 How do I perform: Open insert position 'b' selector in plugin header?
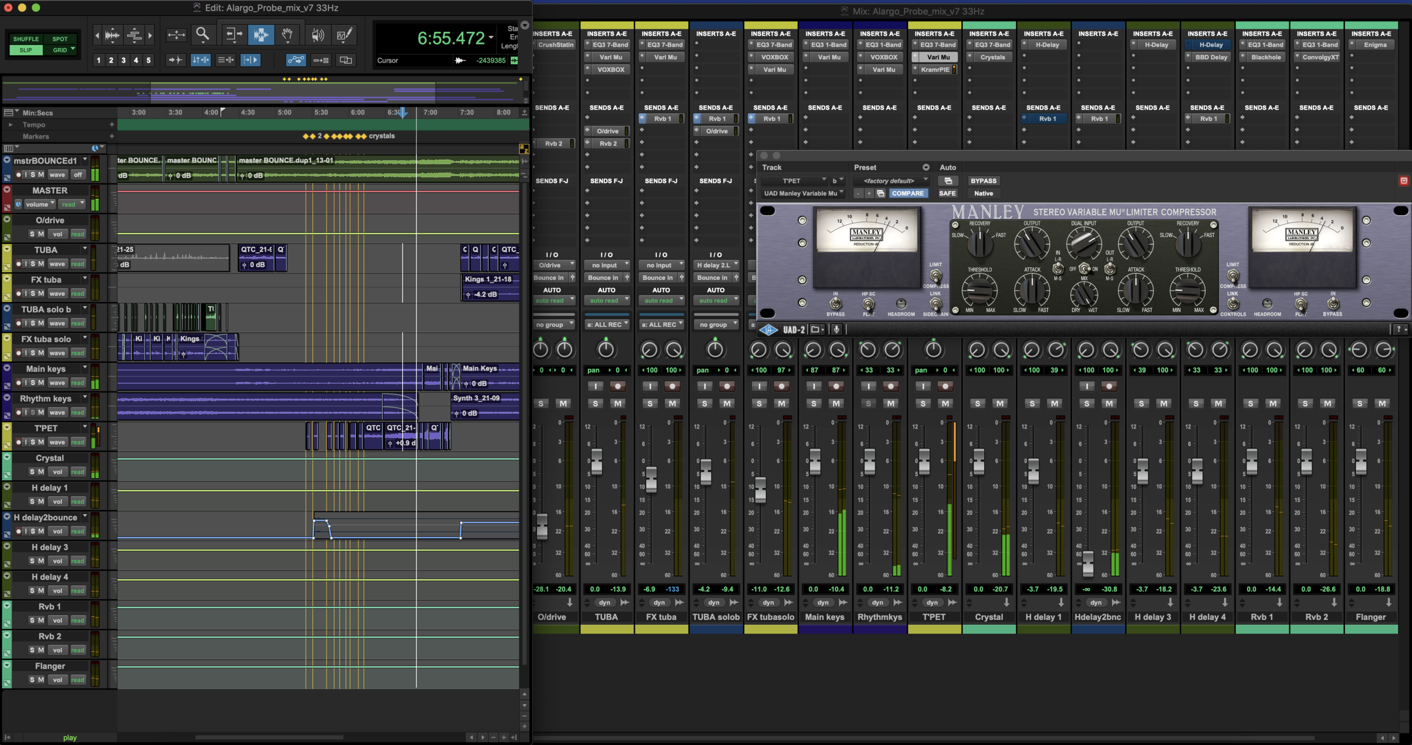(837, 181)
